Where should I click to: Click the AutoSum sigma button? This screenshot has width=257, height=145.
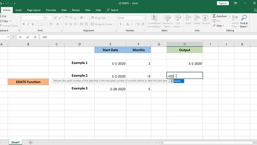tap(220, 16)
